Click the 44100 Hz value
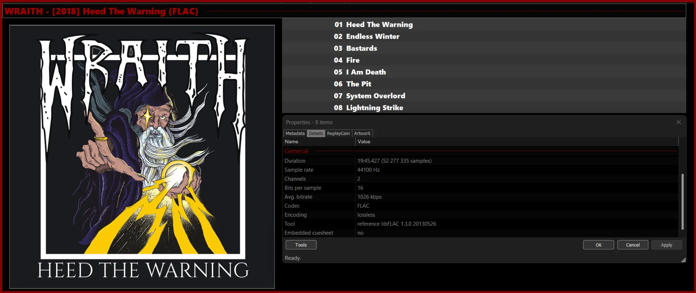Viewport: 696px width, 293px height. tap(369, 170)
